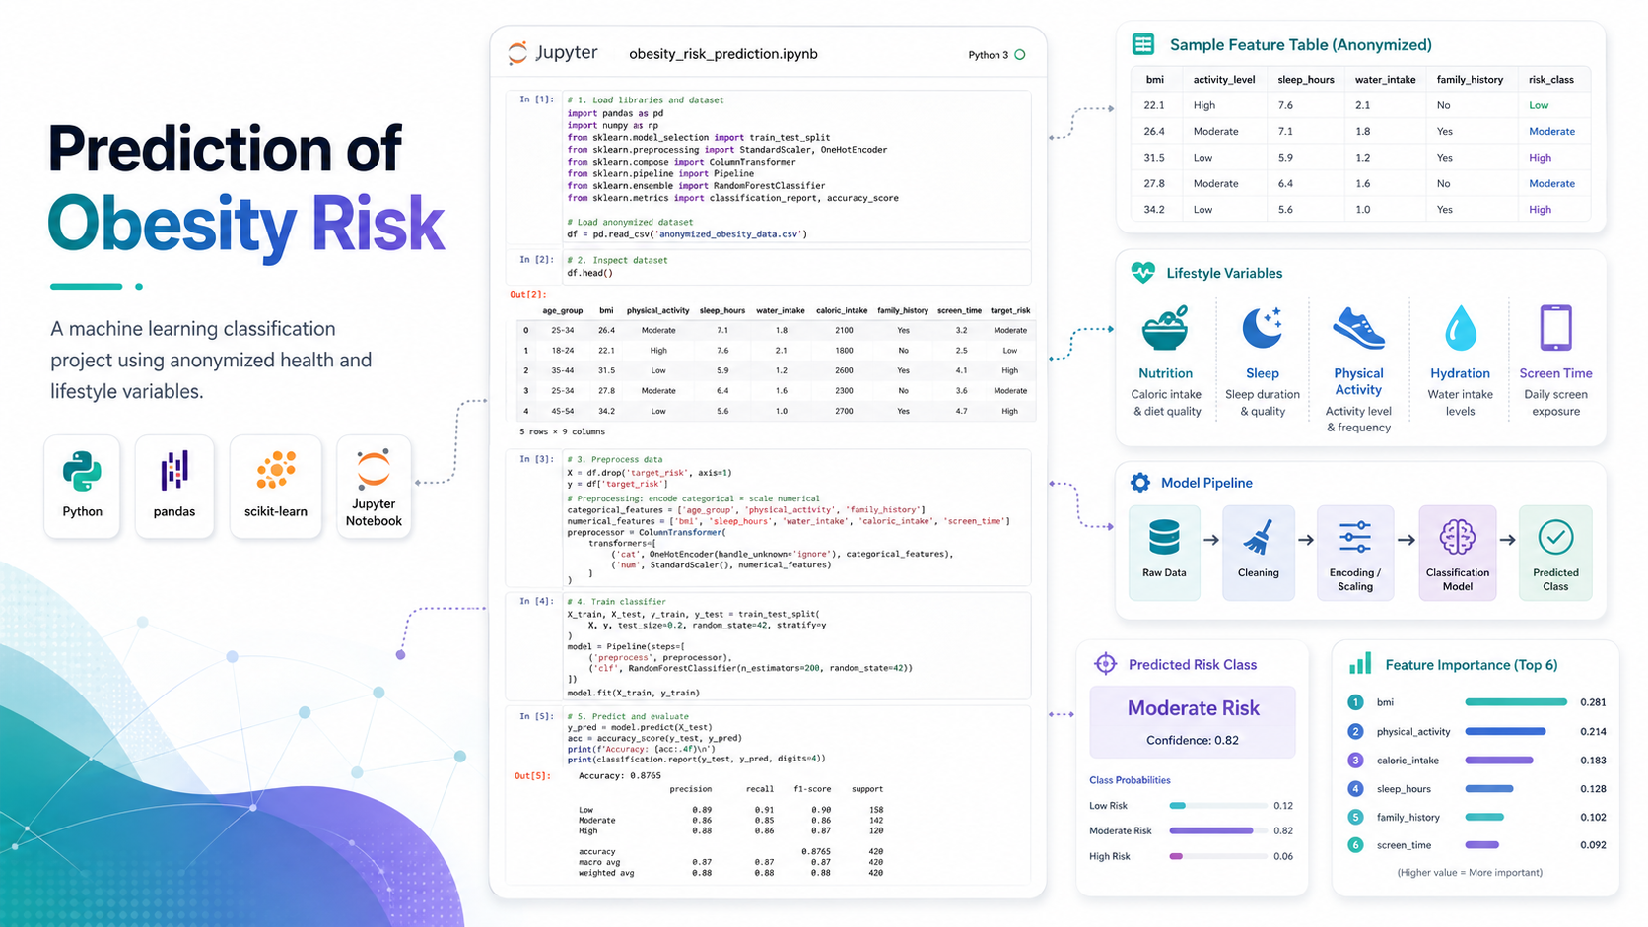Click the bmi feature importance bar
This screenshot has height=927, width=1648.
click(x=1516, y=702)
